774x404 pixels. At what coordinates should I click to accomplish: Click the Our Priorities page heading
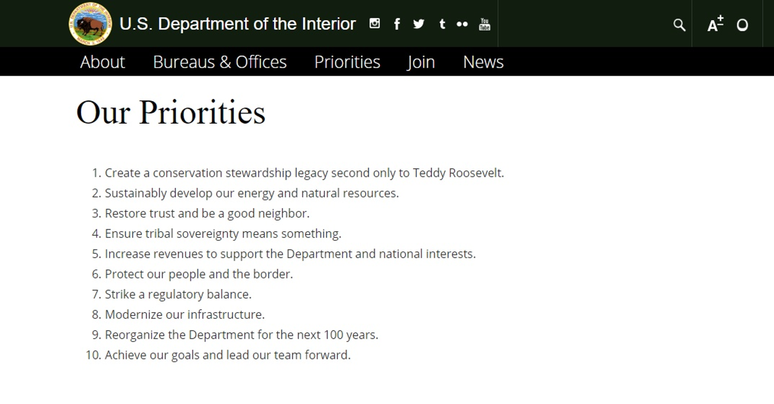(171, 112)
